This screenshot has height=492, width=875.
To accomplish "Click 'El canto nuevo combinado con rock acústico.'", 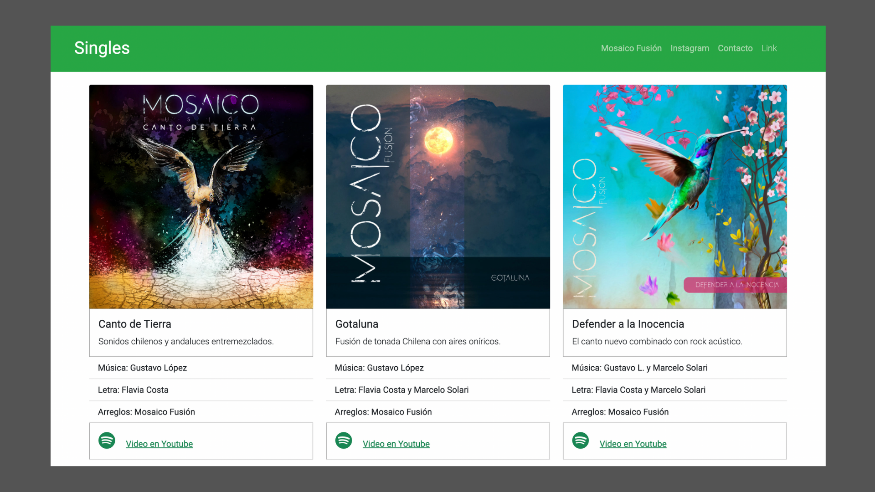I will click(657, 341).
